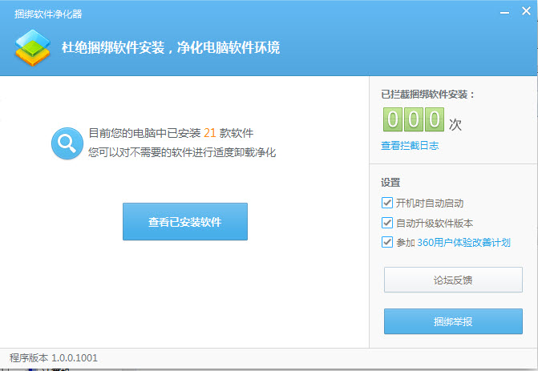Click the 捆绑举报 button
The width and height of the screenshot is (538, 371).
(x=453, y=321)
